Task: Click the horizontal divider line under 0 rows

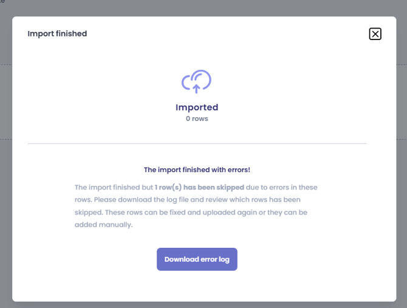Action: 197,143
